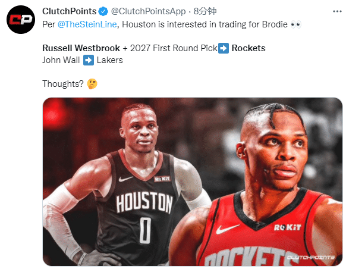Click the John Wall text
Screen dimensions: 346x269
click(x=61, y=60)
